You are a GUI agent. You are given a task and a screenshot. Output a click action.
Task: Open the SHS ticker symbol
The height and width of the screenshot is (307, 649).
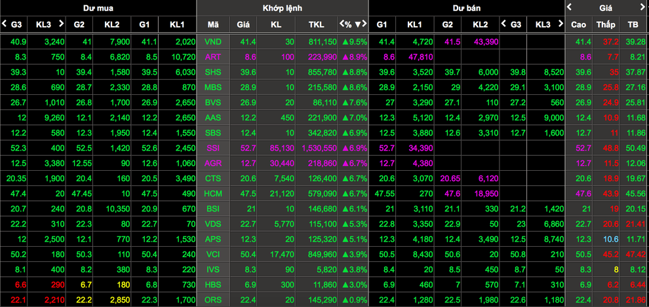213,72
